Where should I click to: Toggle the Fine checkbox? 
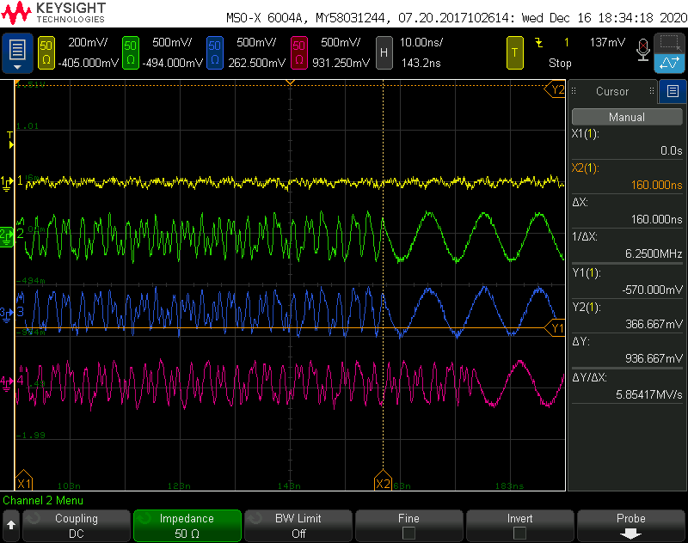pos(408,533)
